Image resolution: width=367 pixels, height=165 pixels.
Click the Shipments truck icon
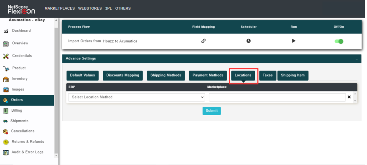[x=6, y=121]
